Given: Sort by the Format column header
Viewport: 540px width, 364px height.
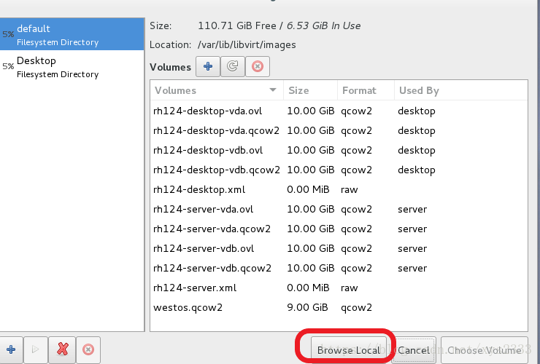Looking at the screenshot, I should (x=366, y=90).
